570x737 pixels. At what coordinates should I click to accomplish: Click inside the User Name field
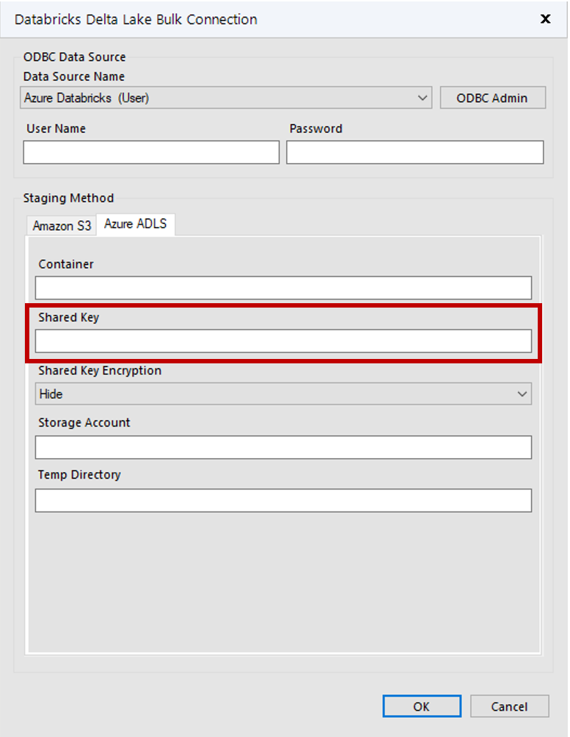(150, 152)
